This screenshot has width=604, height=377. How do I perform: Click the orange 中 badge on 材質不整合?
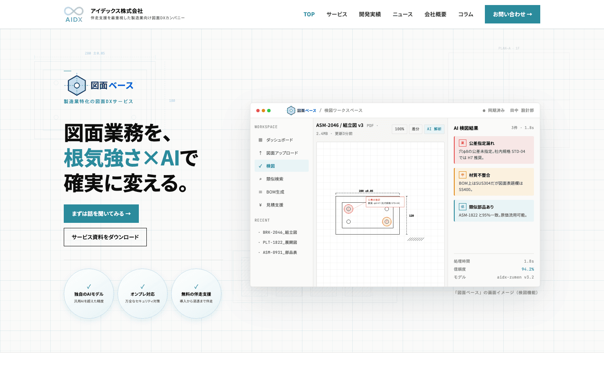[463, 175]
